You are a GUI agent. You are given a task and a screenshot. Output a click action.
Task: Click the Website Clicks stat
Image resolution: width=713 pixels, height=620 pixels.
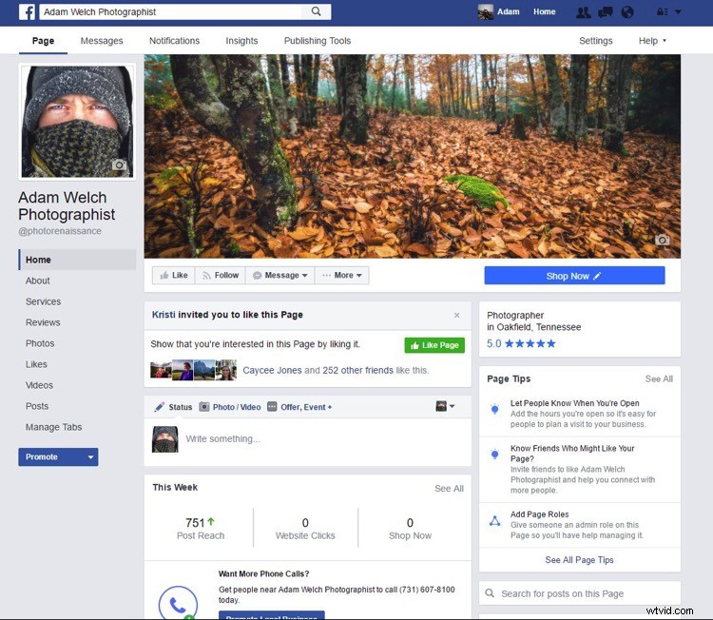coord(305,529)
